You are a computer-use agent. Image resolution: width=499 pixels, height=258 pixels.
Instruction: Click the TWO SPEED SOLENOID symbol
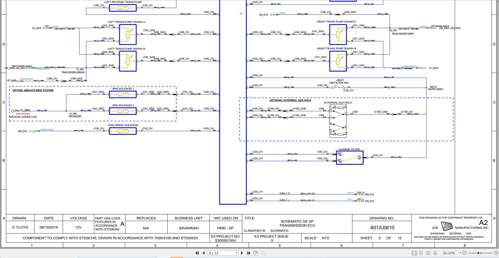[x=123, y=131]
